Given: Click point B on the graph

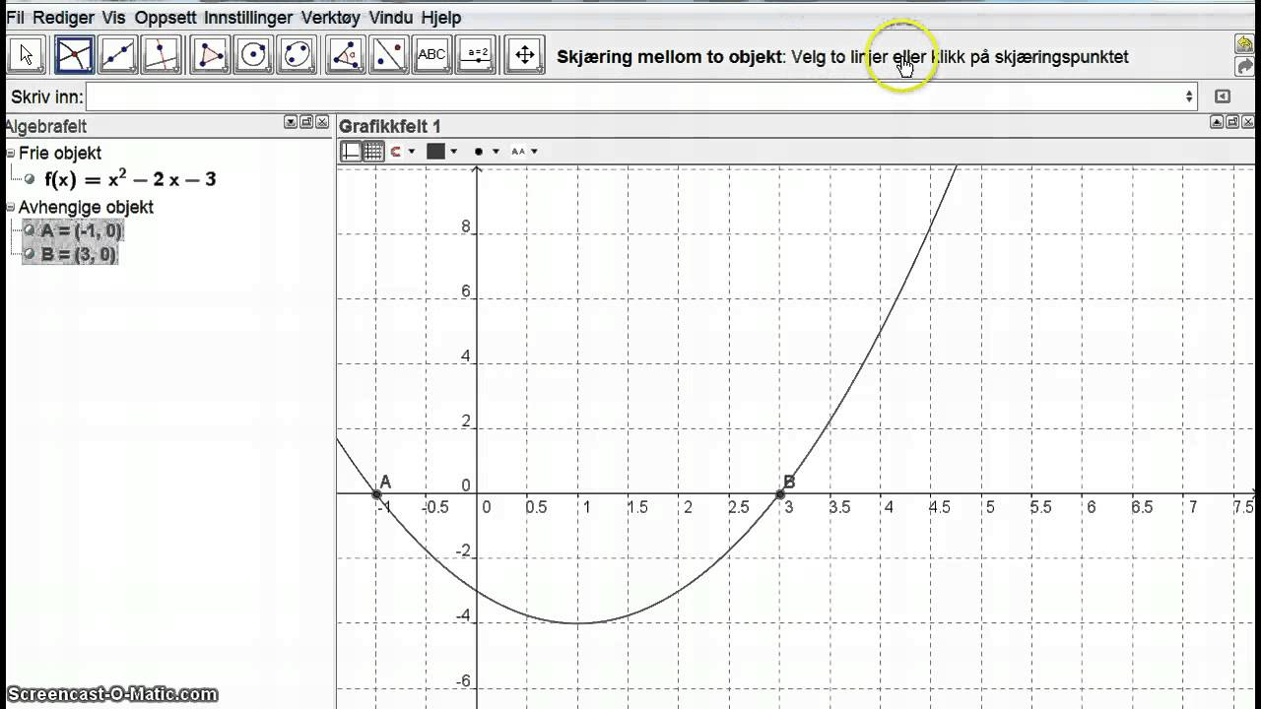Looking at the screenshot, I should click(780, 493).
